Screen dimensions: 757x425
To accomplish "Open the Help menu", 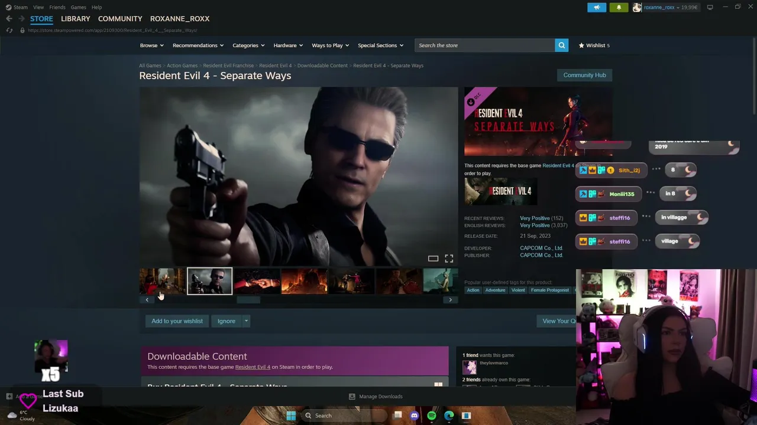I will pyautogui.click(x=96, y=7).
